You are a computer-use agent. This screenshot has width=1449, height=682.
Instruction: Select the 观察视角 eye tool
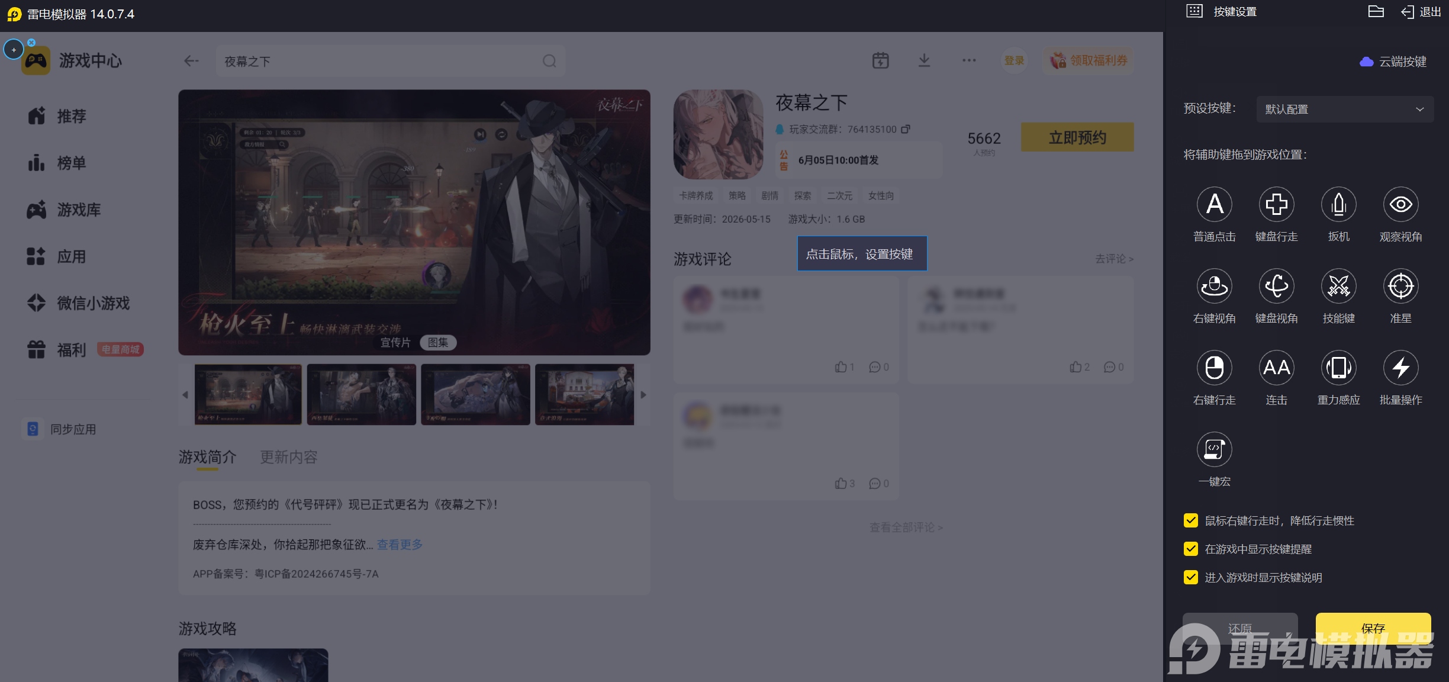(x=1400, y=205)
